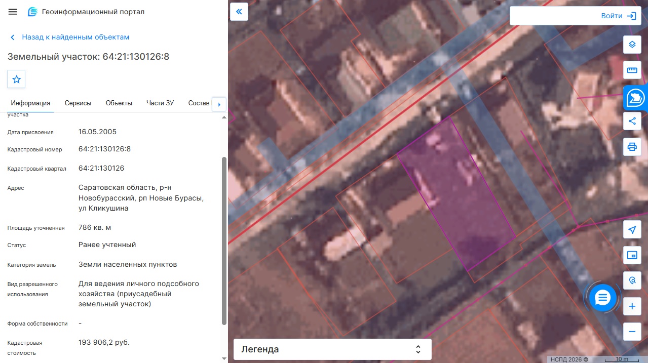Click the blue highlighted map tool button
Image resolution: width=648 pixels, height=363 pixels.
click(635, 98)
